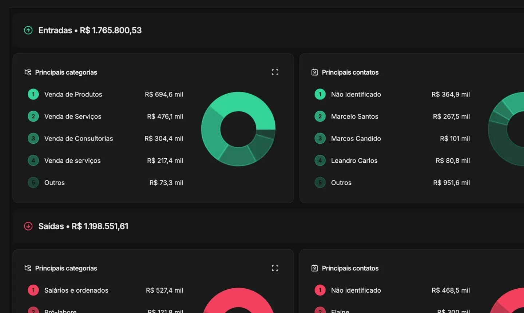
Task: Click rank badge 4 next to Leandro Carlos
Action: pos(320,161)
